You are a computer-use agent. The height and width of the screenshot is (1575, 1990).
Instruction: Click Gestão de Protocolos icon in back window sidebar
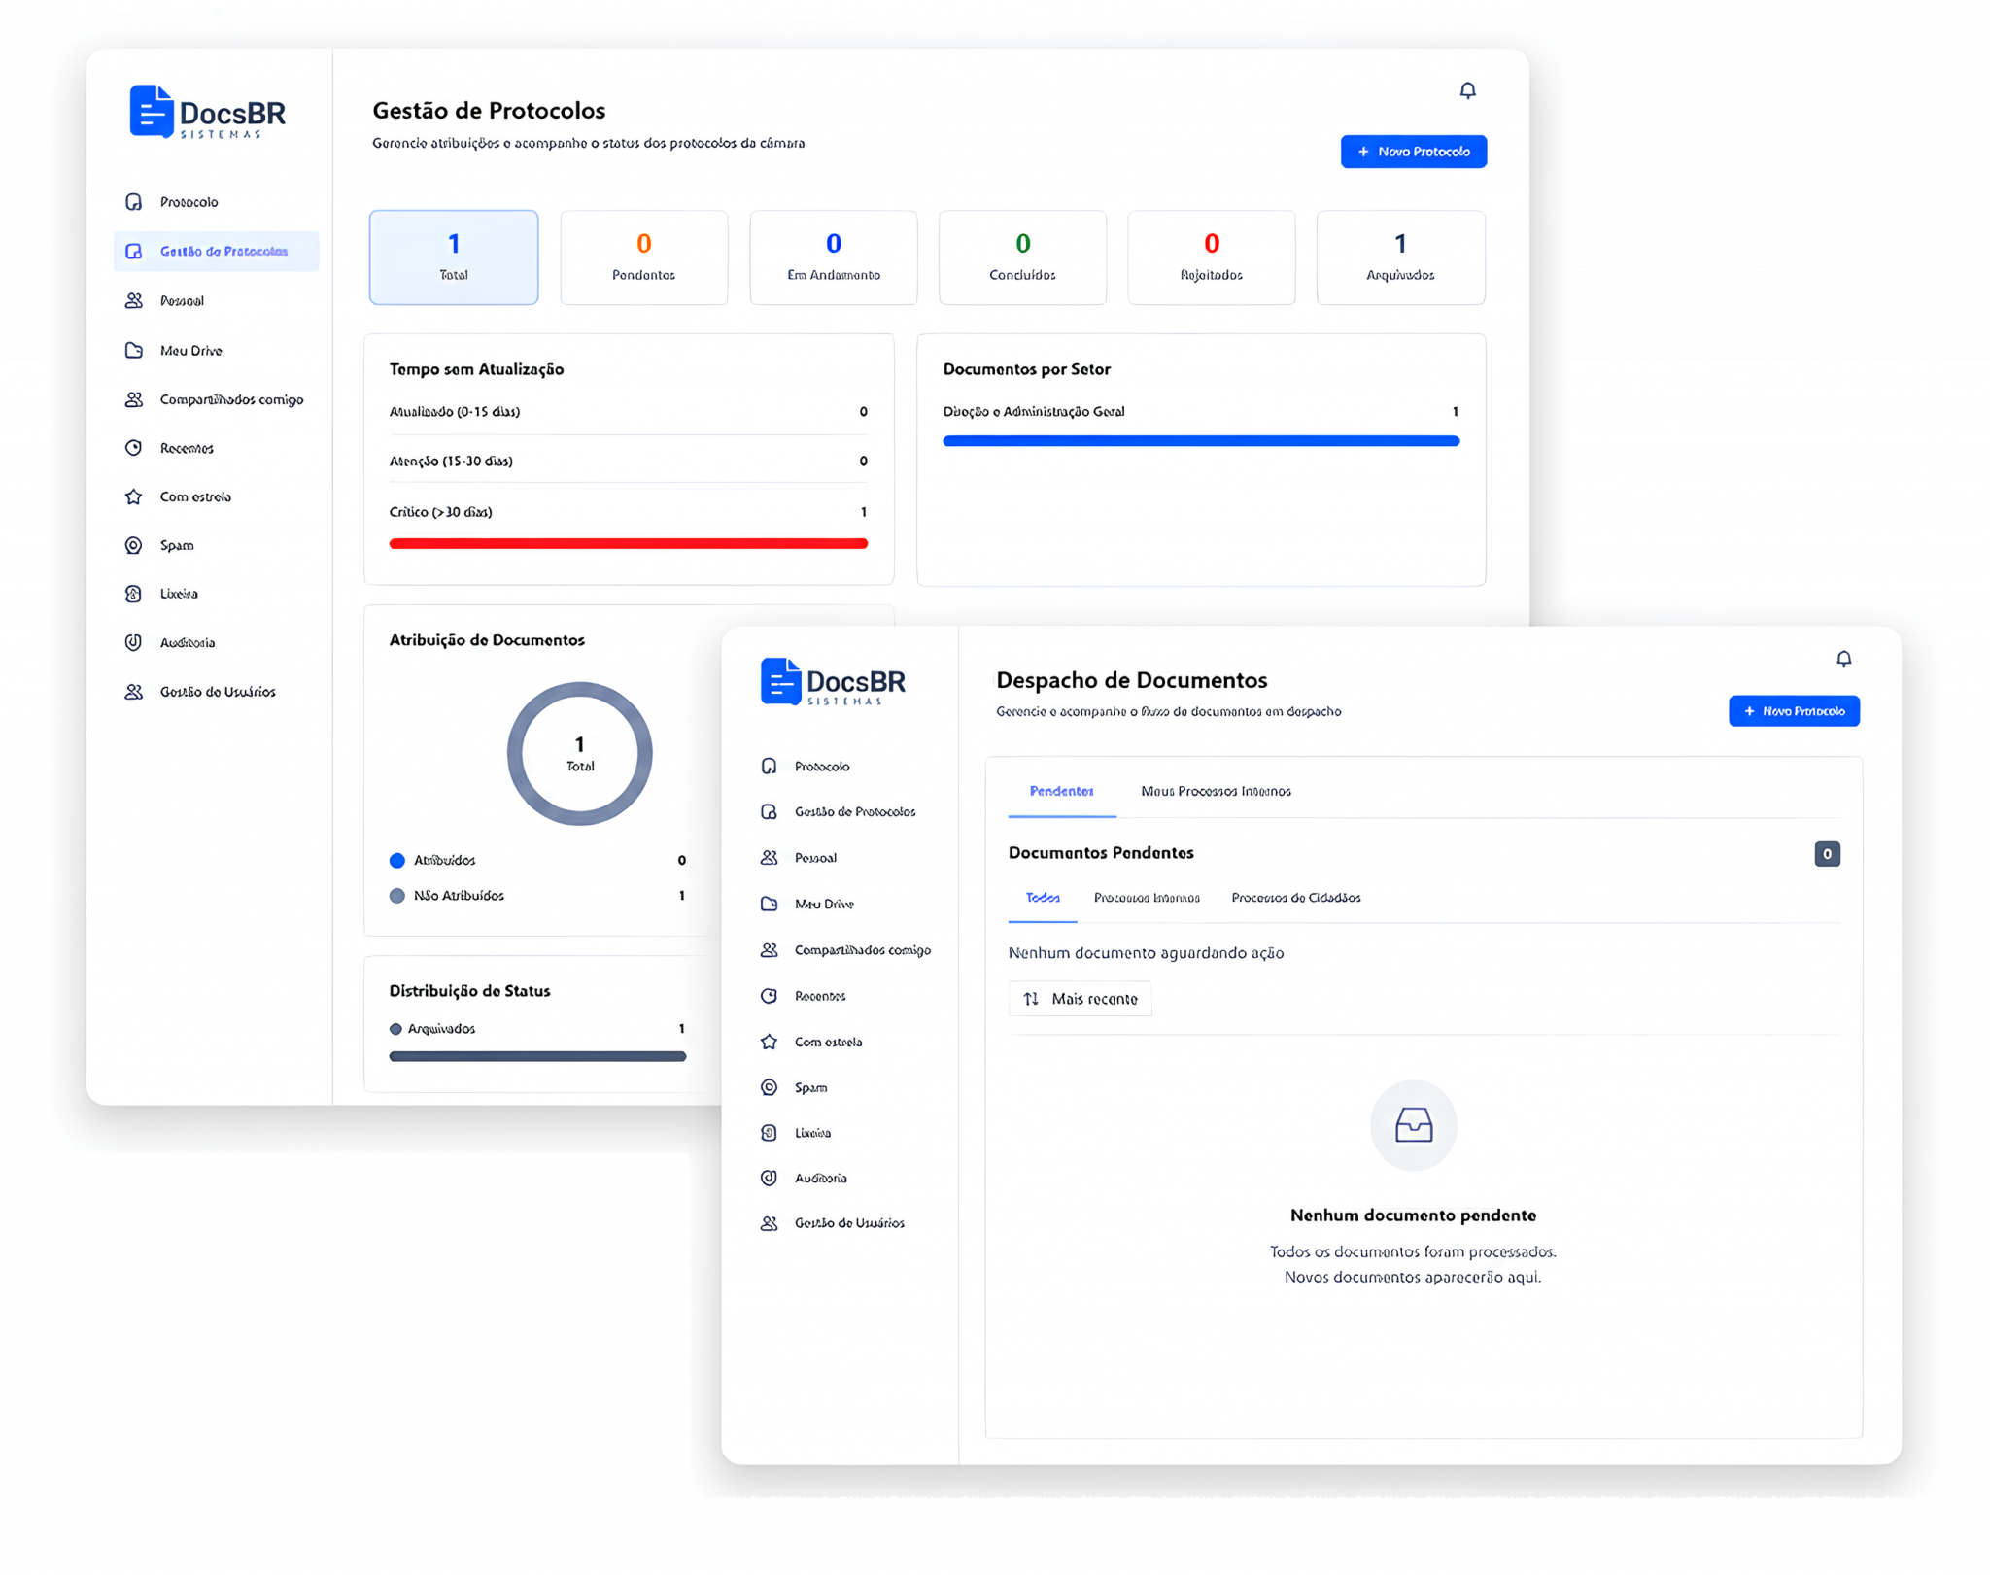[134, 252]
